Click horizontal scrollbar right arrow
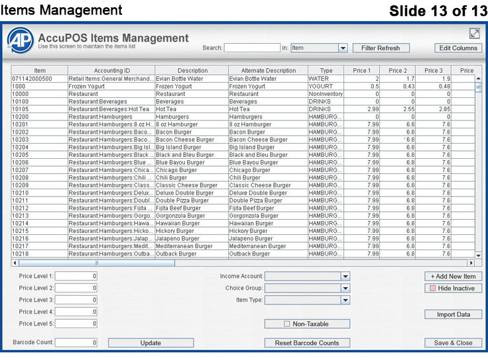Viewport: 488px width, 358px height. tap(471, 263)
